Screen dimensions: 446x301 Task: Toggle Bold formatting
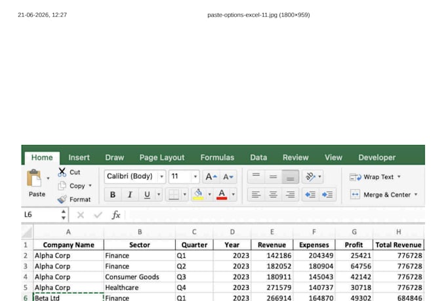pyautogui.click(x=113, y=195)
